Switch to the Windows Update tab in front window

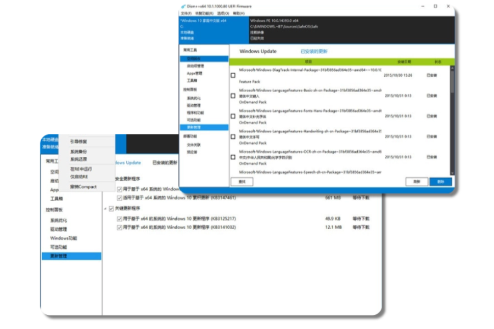click(x=258, y=52)
